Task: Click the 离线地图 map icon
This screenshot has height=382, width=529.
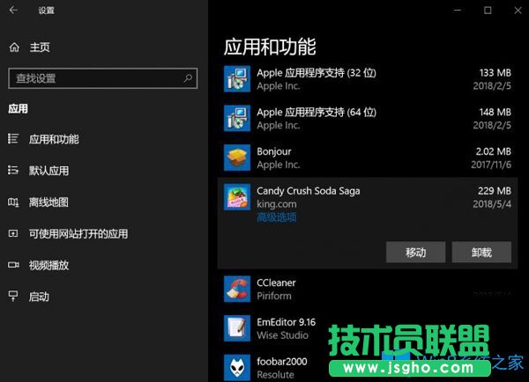Action: 13,202
